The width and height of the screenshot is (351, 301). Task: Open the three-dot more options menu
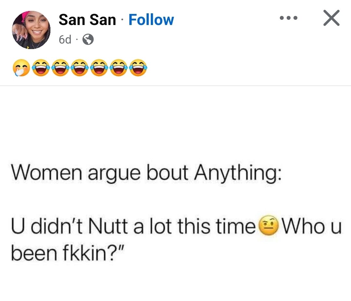(x=289, y=18)
